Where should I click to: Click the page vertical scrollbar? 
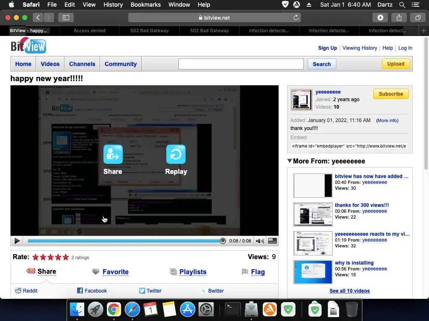click(x=426, y=104)
